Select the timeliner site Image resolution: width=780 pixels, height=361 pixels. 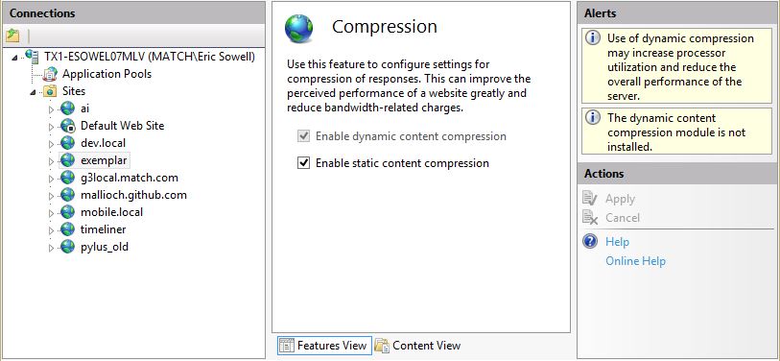coord(103,229)
